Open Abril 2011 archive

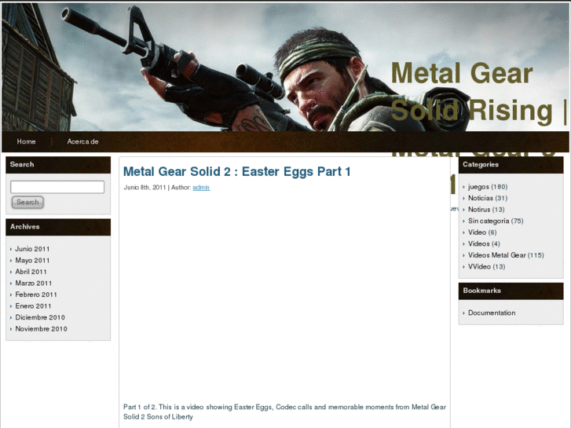(31, 272)
